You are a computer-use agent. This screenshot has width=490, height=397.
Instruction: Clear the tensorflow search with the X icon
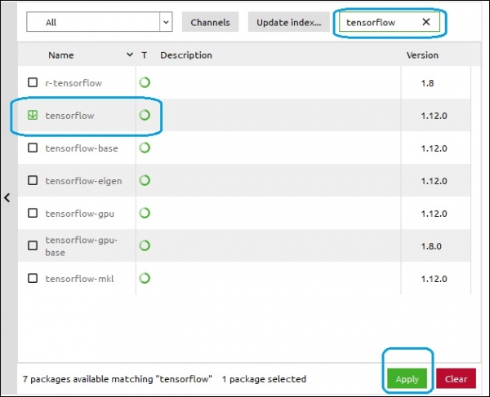(426, 22)
